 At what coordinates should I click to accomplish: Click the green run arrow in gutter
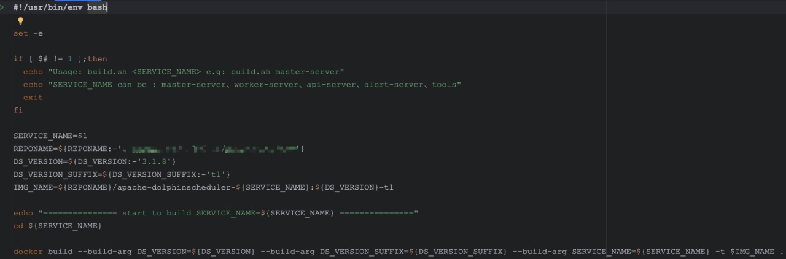2,7
